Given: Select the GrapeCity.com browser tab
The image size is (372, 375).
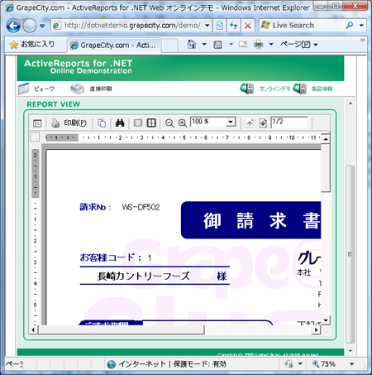Looking at the screenshot, I should [x=114, y=45].
